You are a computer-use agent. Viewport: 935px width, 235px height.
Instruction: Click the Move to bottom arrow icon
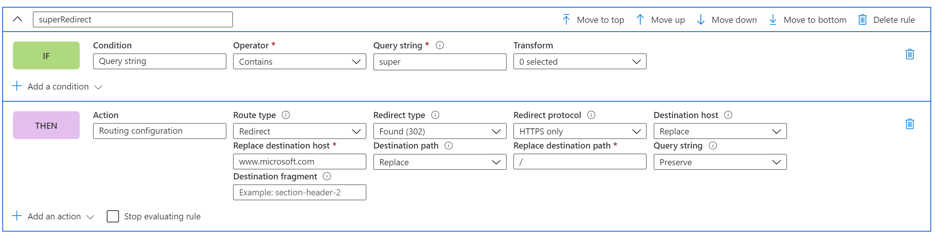coord(773,19)
